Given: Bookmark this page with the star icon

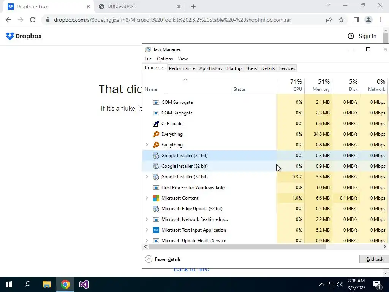Looking at the screenshot, I should [x=341, y=20].
